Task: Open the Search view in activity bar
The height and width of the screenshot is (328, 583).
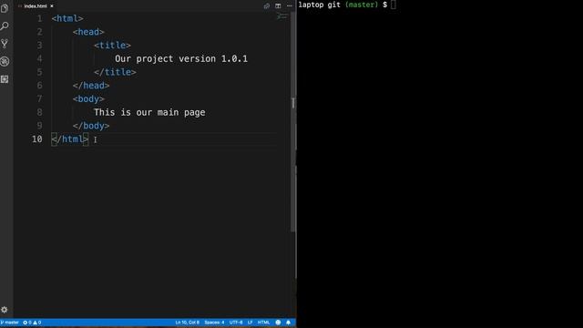Action: (5, 26)
